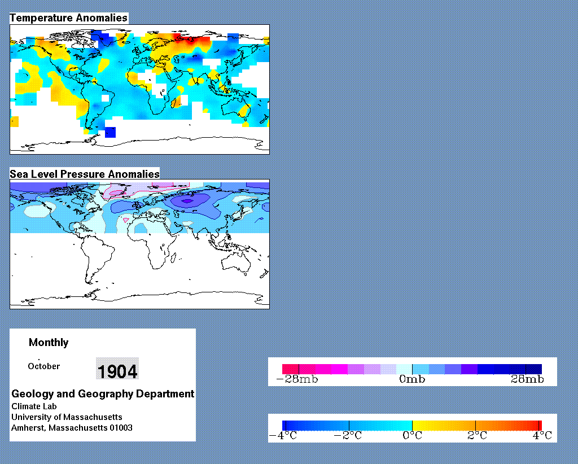578x464 pixels.
Task: Click the Temperature Anomalies world map
Action: pos(140,89)
